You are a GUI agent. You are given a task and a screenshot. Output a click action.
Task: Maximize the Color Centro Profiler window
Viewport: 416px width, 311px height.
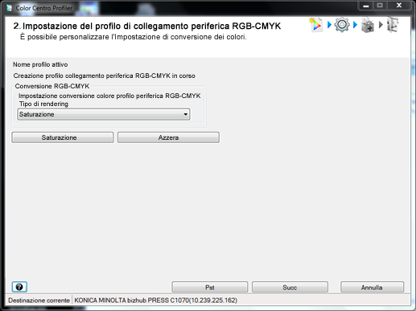(x=380, y=6)
